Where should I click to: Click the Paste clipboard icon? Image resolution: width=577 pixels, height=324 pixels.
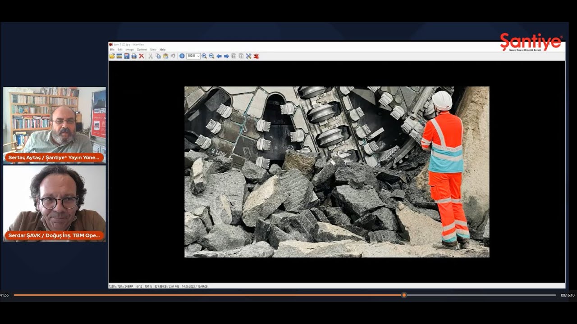click(165, 56)
